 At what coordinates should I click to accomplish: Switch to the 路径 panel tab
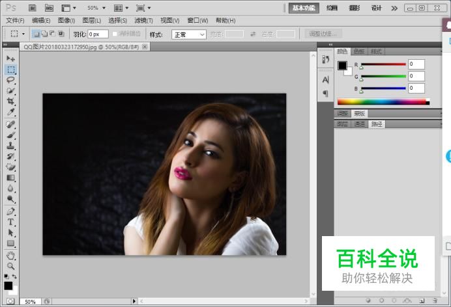[x=377, y=124]
